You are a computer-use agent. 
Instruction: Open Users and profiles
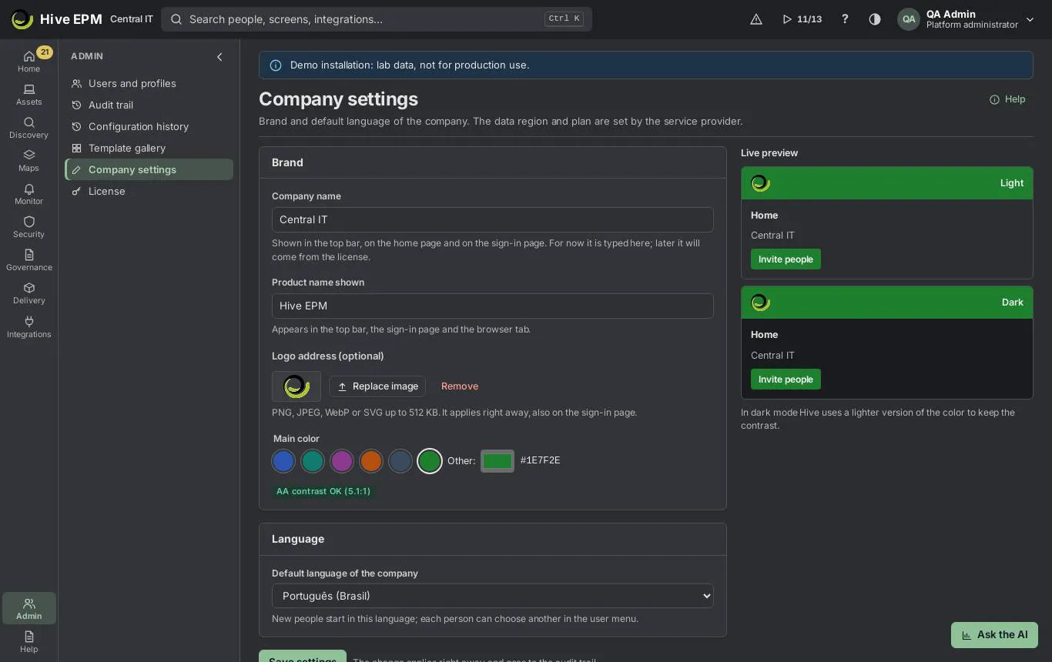[149, 83]
